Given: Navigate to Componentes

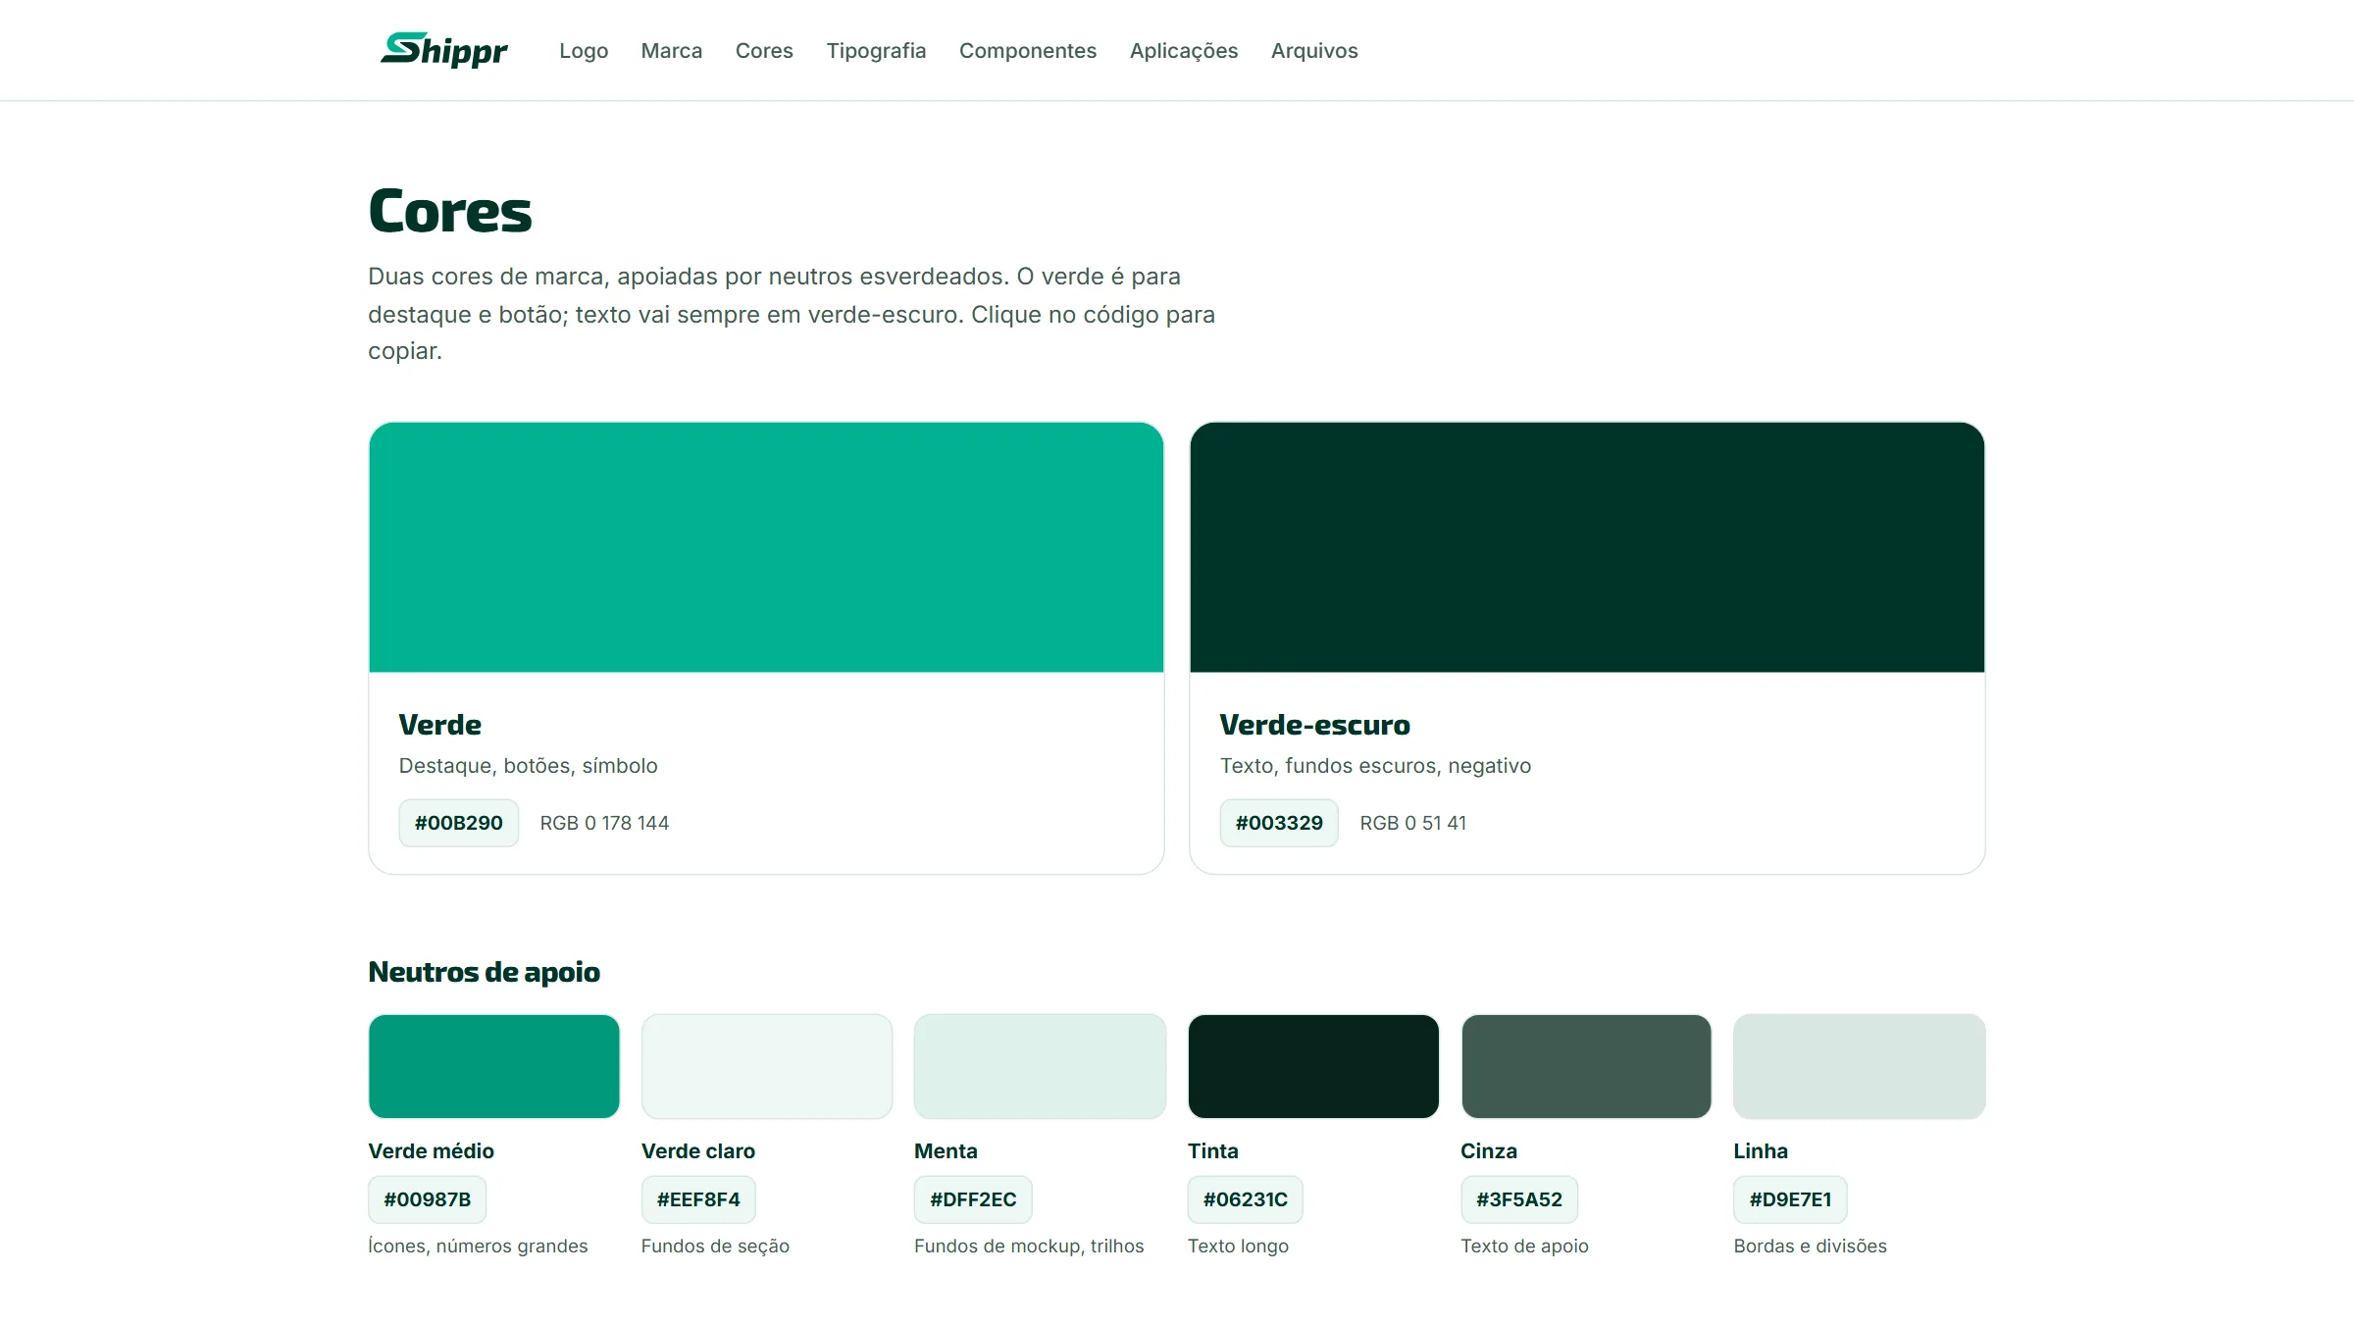Looking at the screenshot, I should pyautogui.click(x=1028, y=50).
